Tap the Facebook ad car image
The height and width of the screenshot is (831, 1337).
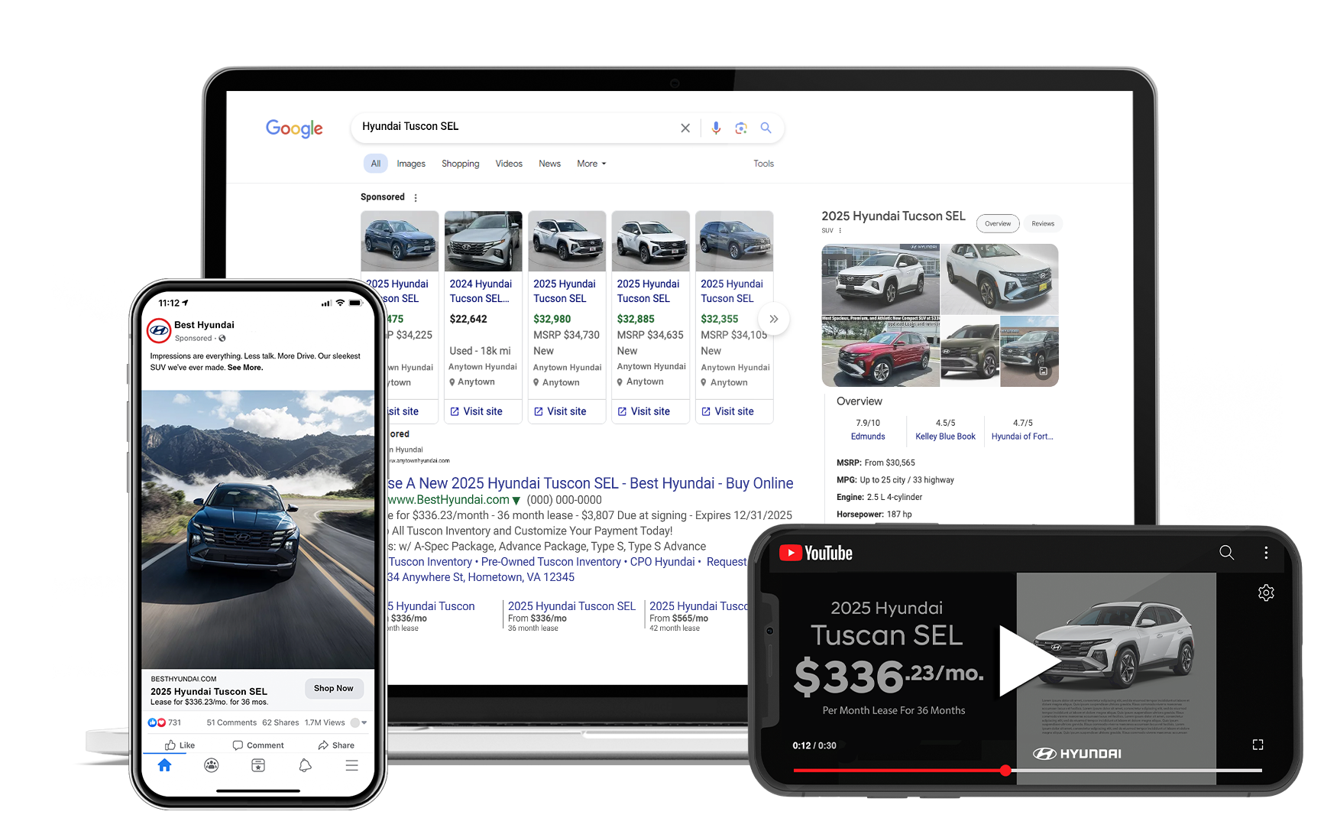(258, 530)
